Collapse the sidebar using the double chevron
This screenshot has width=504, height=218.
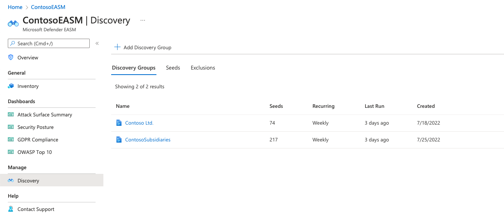pyautogui.click(x=97, y=43)
